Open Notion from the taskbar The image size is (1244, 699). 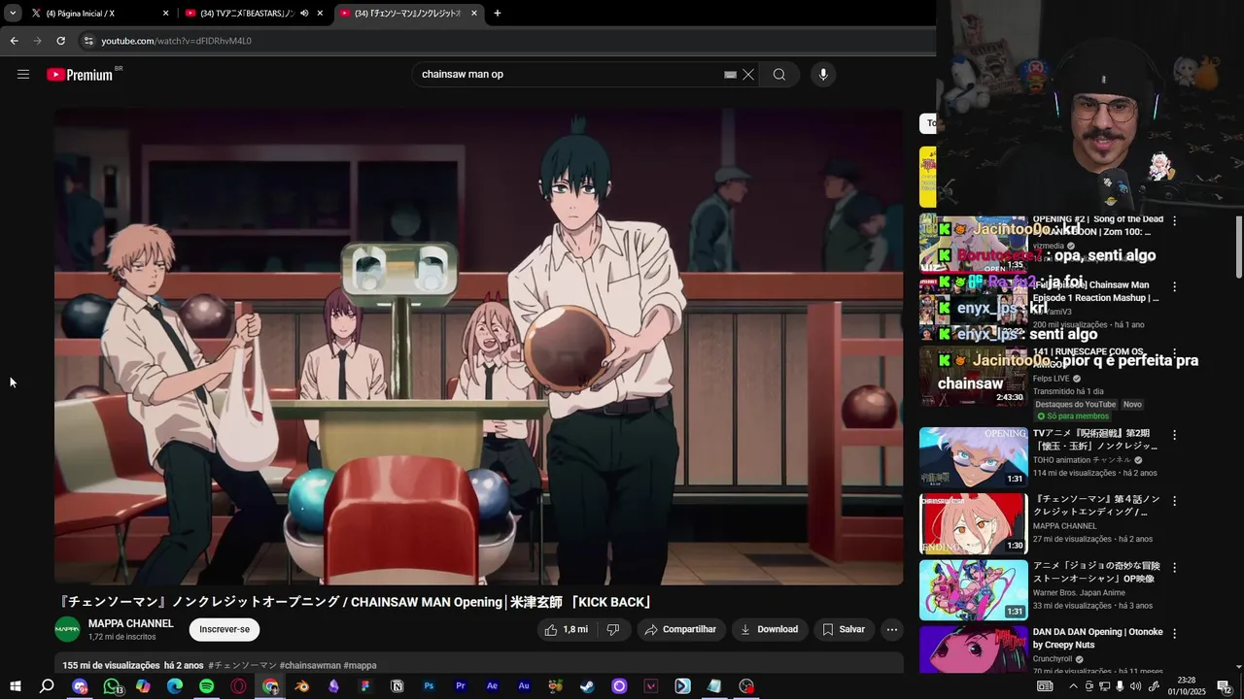(397, 686)
